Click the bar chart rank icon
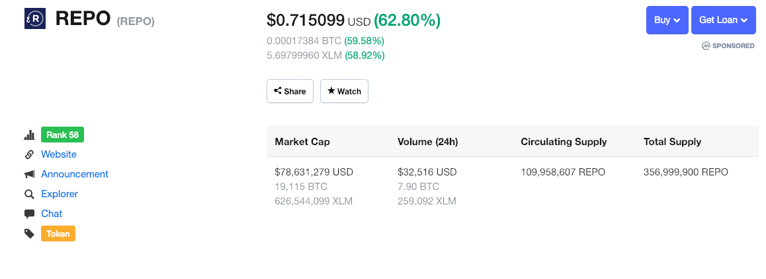 click(29, 135)
